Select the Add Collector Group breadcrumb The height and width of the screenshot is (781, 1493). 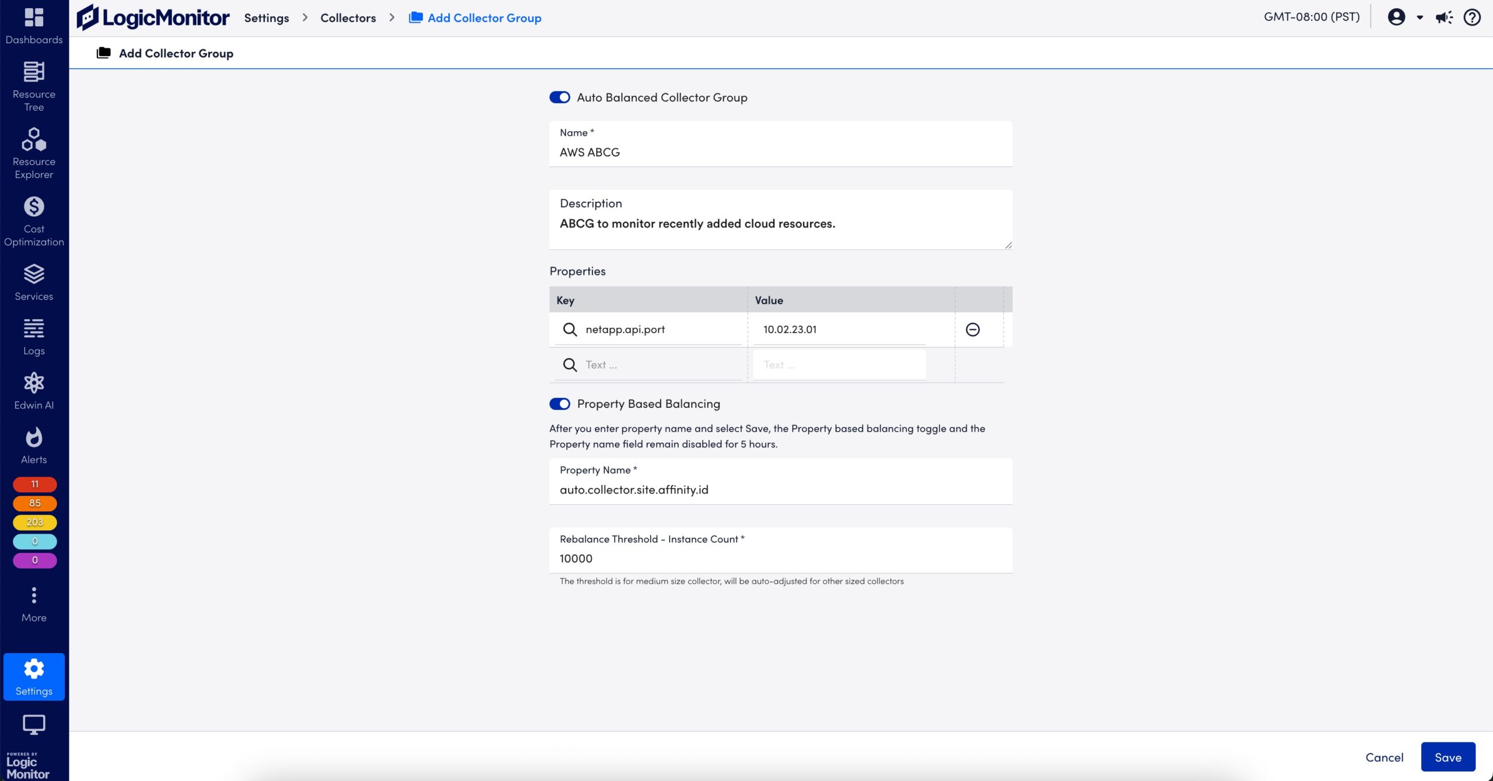[x=483, y=17]
